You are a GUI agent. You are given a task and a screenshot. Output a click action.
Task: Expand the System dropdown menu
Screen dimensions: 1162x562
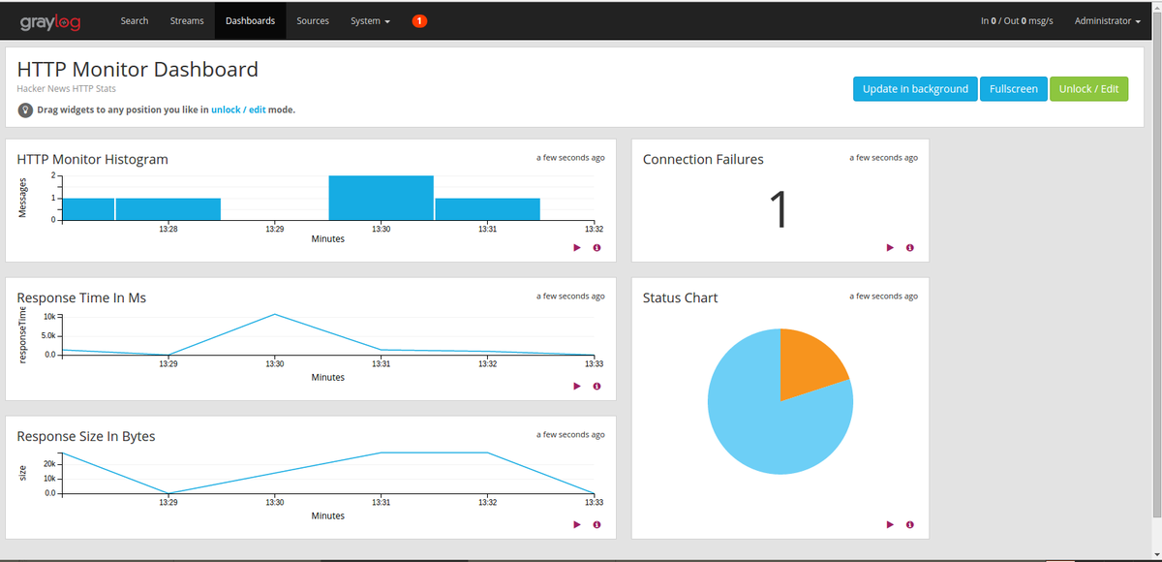pyautogui.click(x=370, y=20)
